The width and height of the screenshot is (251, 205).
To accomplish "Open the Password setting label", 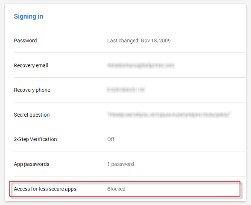I will point(25,41).
